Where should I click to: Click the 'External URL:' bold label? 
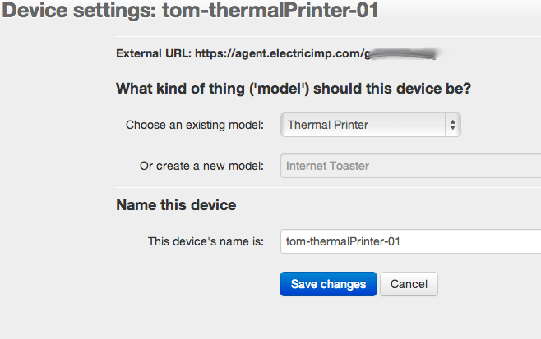pos(154,54)
